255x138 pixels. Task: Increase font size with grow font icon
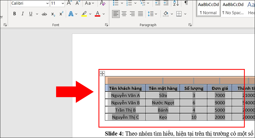(69, 3)
